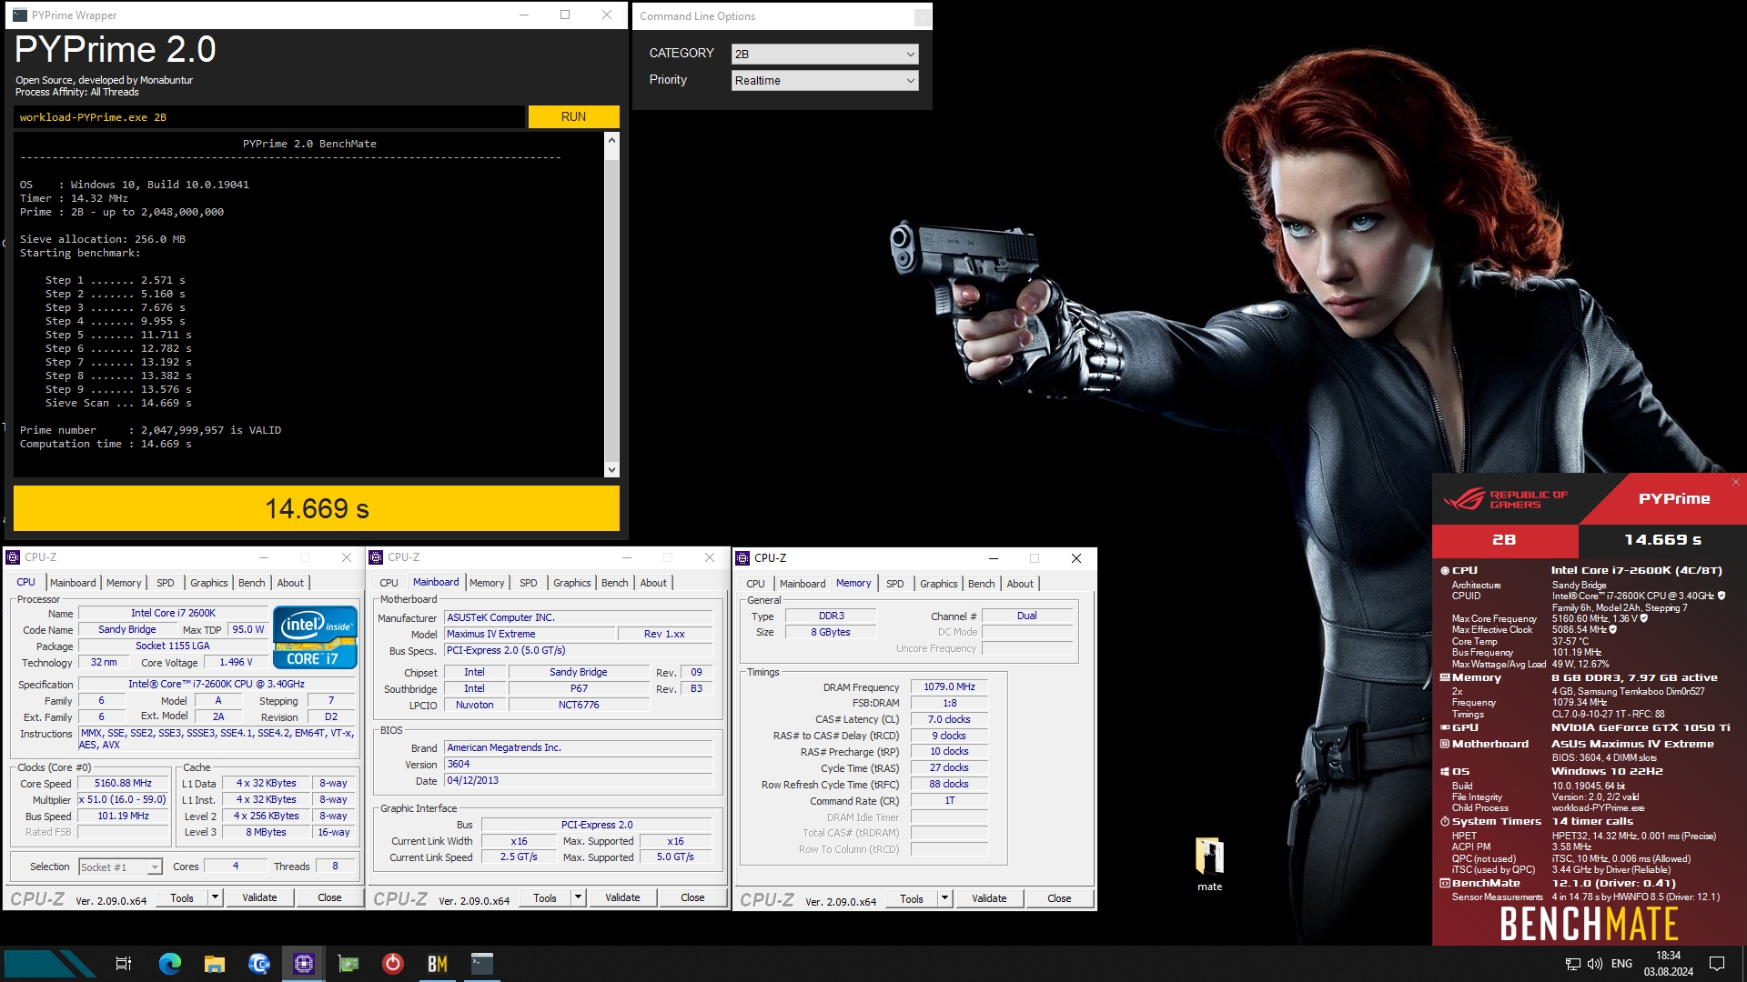Open the volume icon in system tray
The width and height of the screenshot is (1747, 982).
point(1595,964)
